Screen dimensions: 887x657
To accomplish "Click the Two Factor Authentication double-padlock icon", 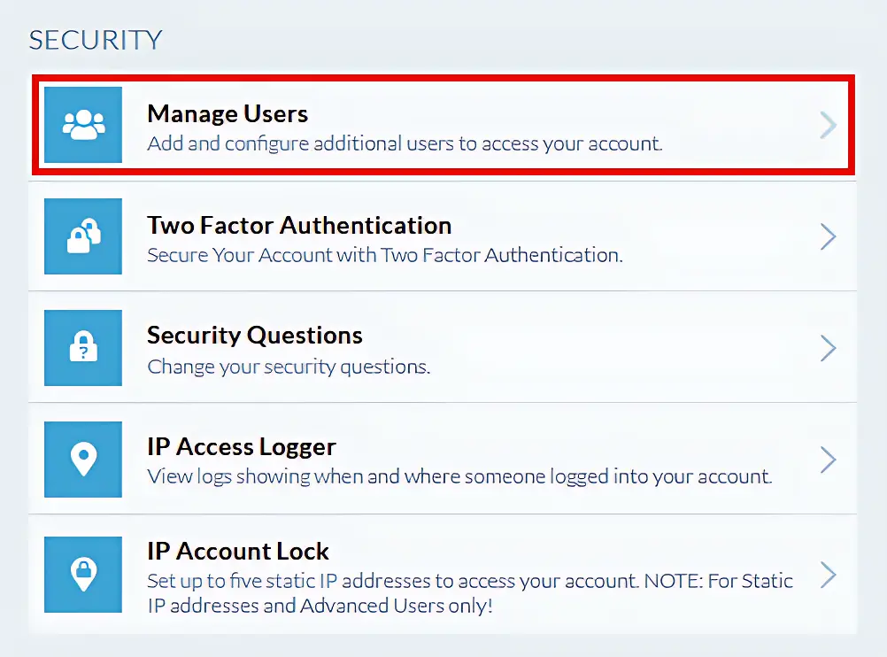I will pos(83,236).
